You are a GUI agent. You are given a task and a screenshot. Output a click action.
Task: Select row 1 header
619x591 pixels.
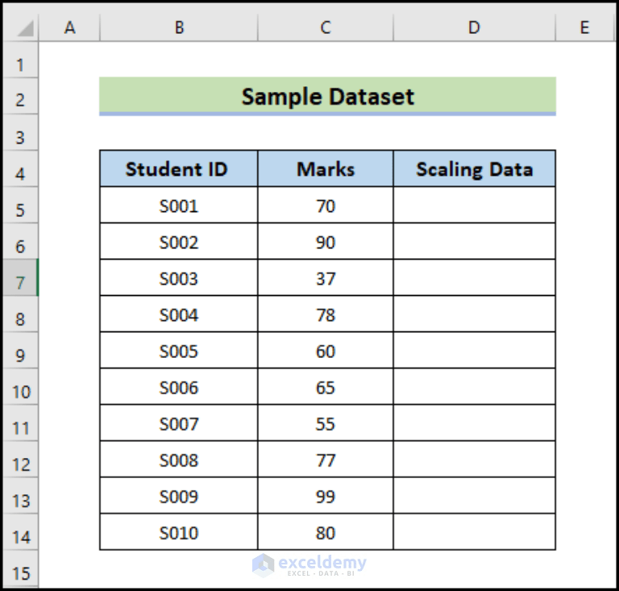click(21, 60)
